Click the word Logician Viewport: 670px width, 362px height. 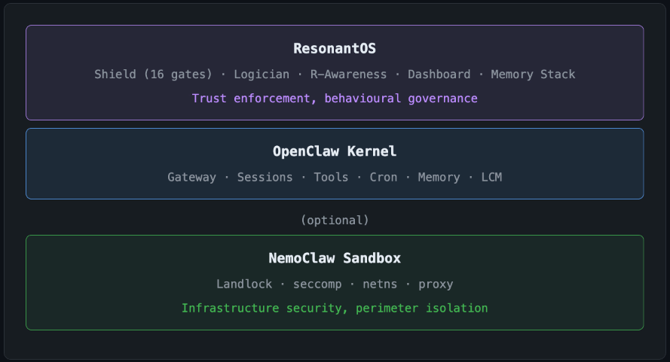262,75
